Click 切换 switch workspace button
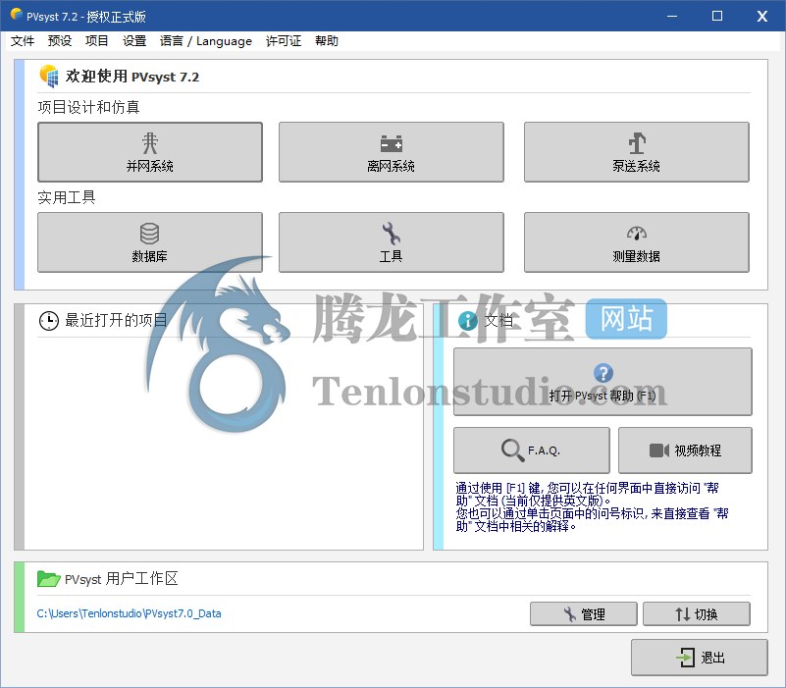Image resolution: width=786 pixels, height=688 pixels. point(697,614)
